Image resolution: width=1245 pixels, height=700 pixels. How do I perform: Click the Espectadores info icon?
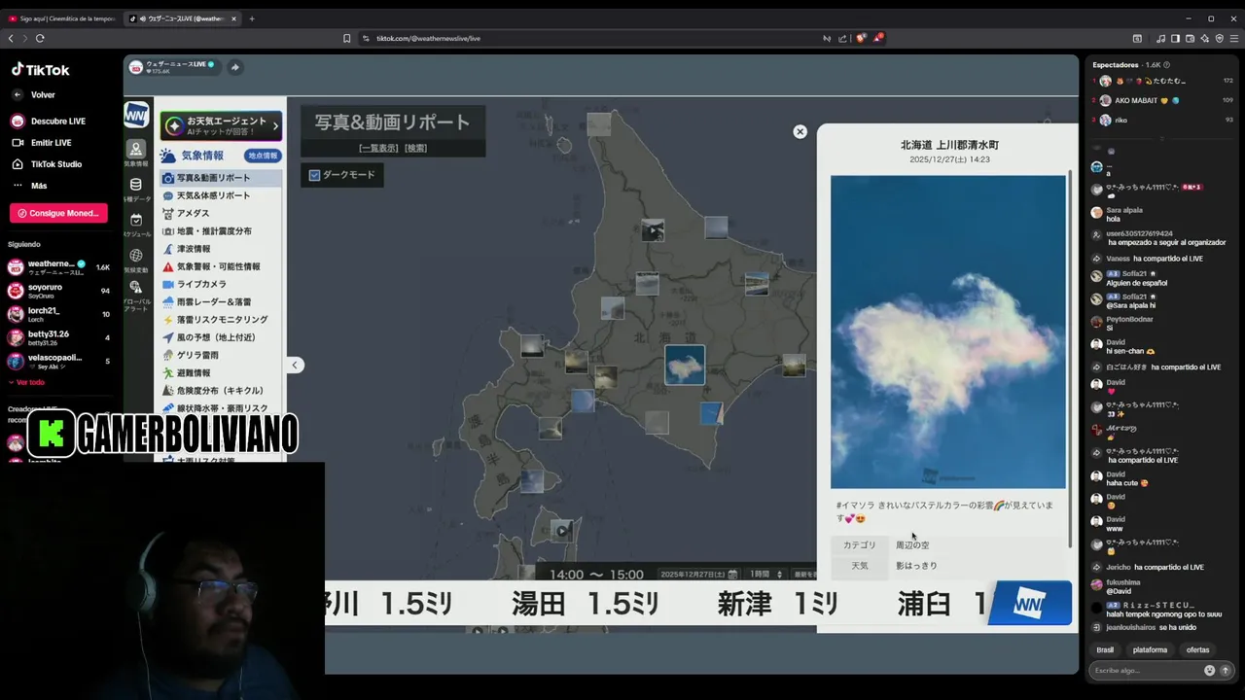tap(1167, 65)
